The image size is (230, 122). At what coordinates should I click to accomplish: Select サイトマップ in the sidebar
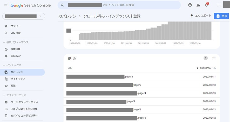coord(18,79)
